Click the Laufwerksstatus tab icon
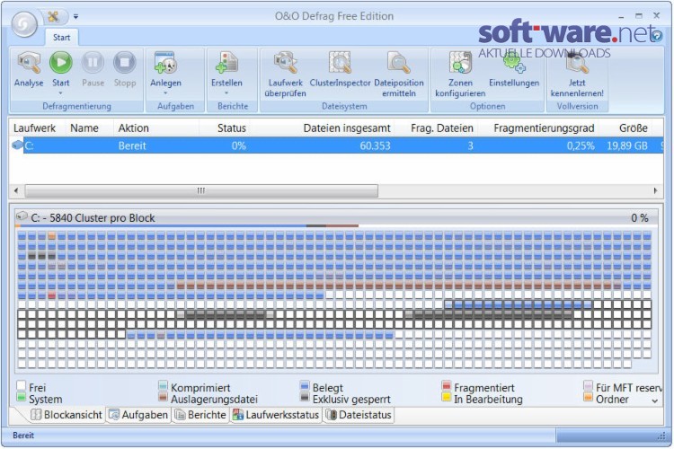The image size is (674, 449). (238, 415)
